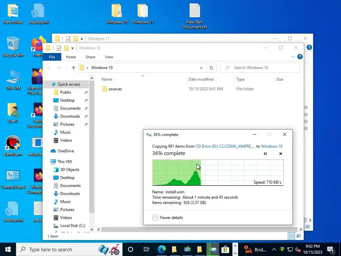
Task: Open the Control Panel desktop shortcut
Action: pos(13,180)
